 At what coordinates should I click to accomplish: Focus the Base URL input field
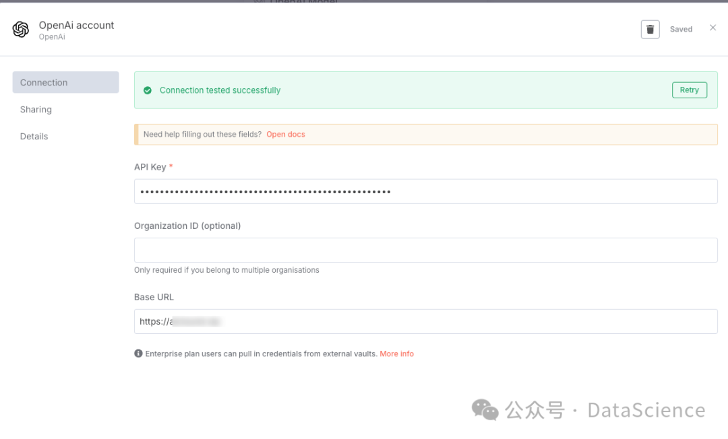coord(426,321)
